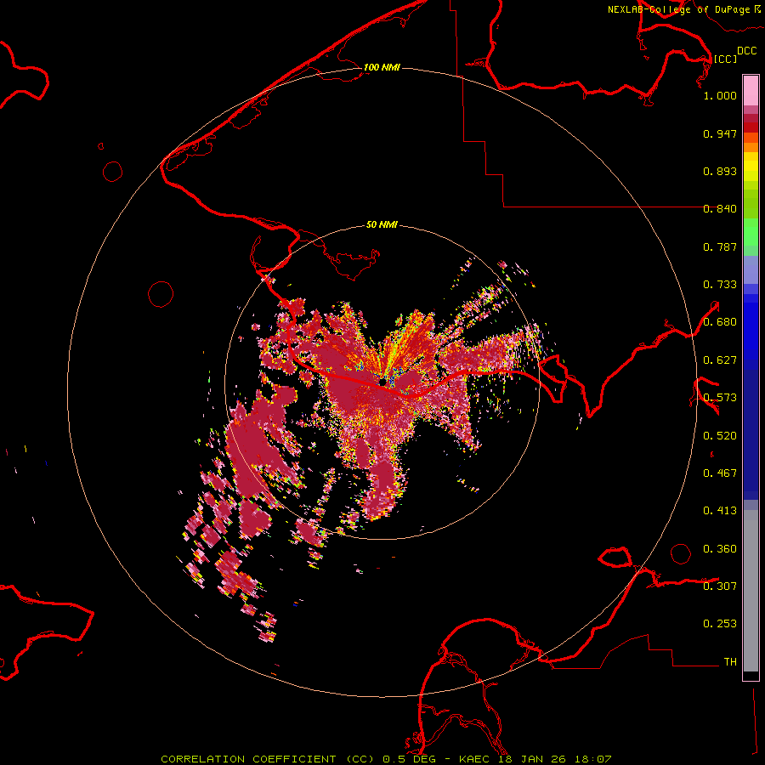Click the 0.573 value on the color scale
Viewport: 765px width, 765px height.
[x=720, y=398]
